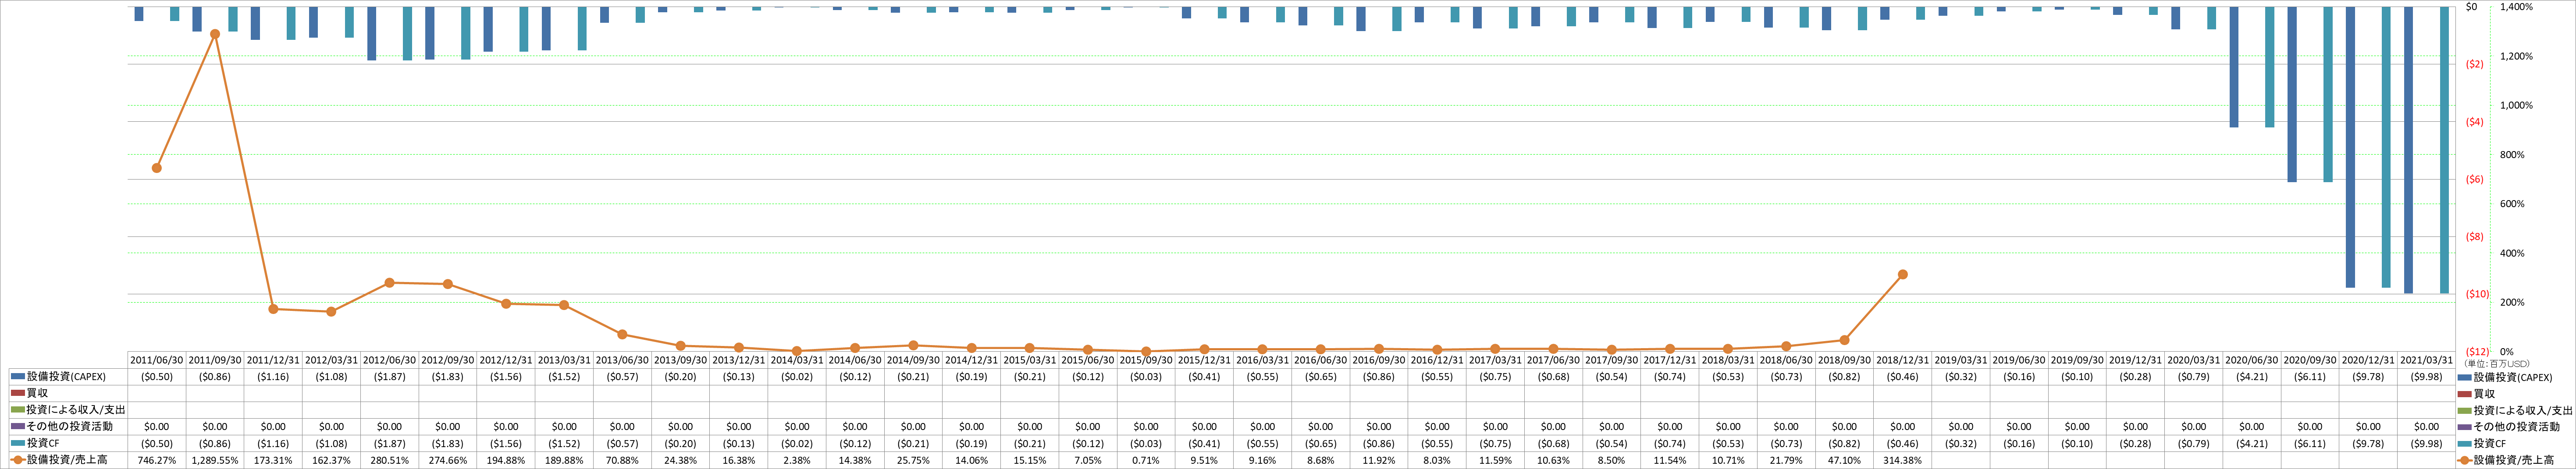Image resolution: width=2576 pixels, height=469 pixels.
Task: Click CAPEX value ($4.21) for 2020/06/30
Action: pos(2252,377)
